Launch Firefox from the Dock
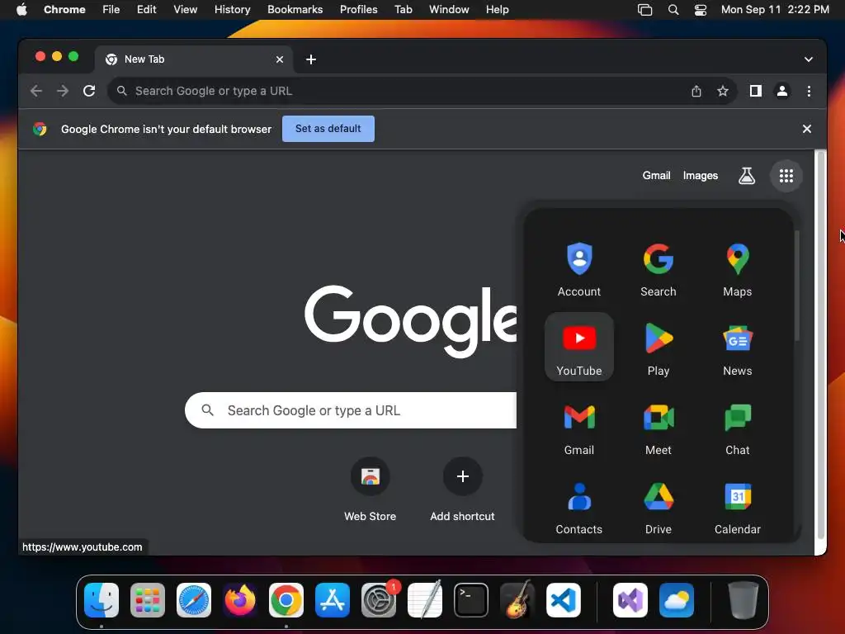Screen dimensions: 845x634 (x=240, y=600)
